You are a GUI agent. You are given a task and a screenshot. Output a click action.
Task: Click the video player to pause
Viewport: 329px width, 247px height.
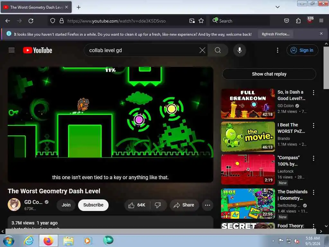pos(111,124)
